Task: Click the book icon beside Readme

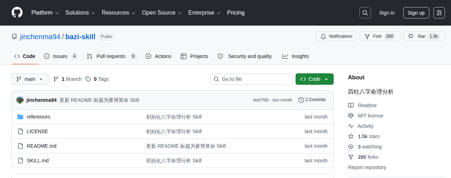Action: (351, 105)
